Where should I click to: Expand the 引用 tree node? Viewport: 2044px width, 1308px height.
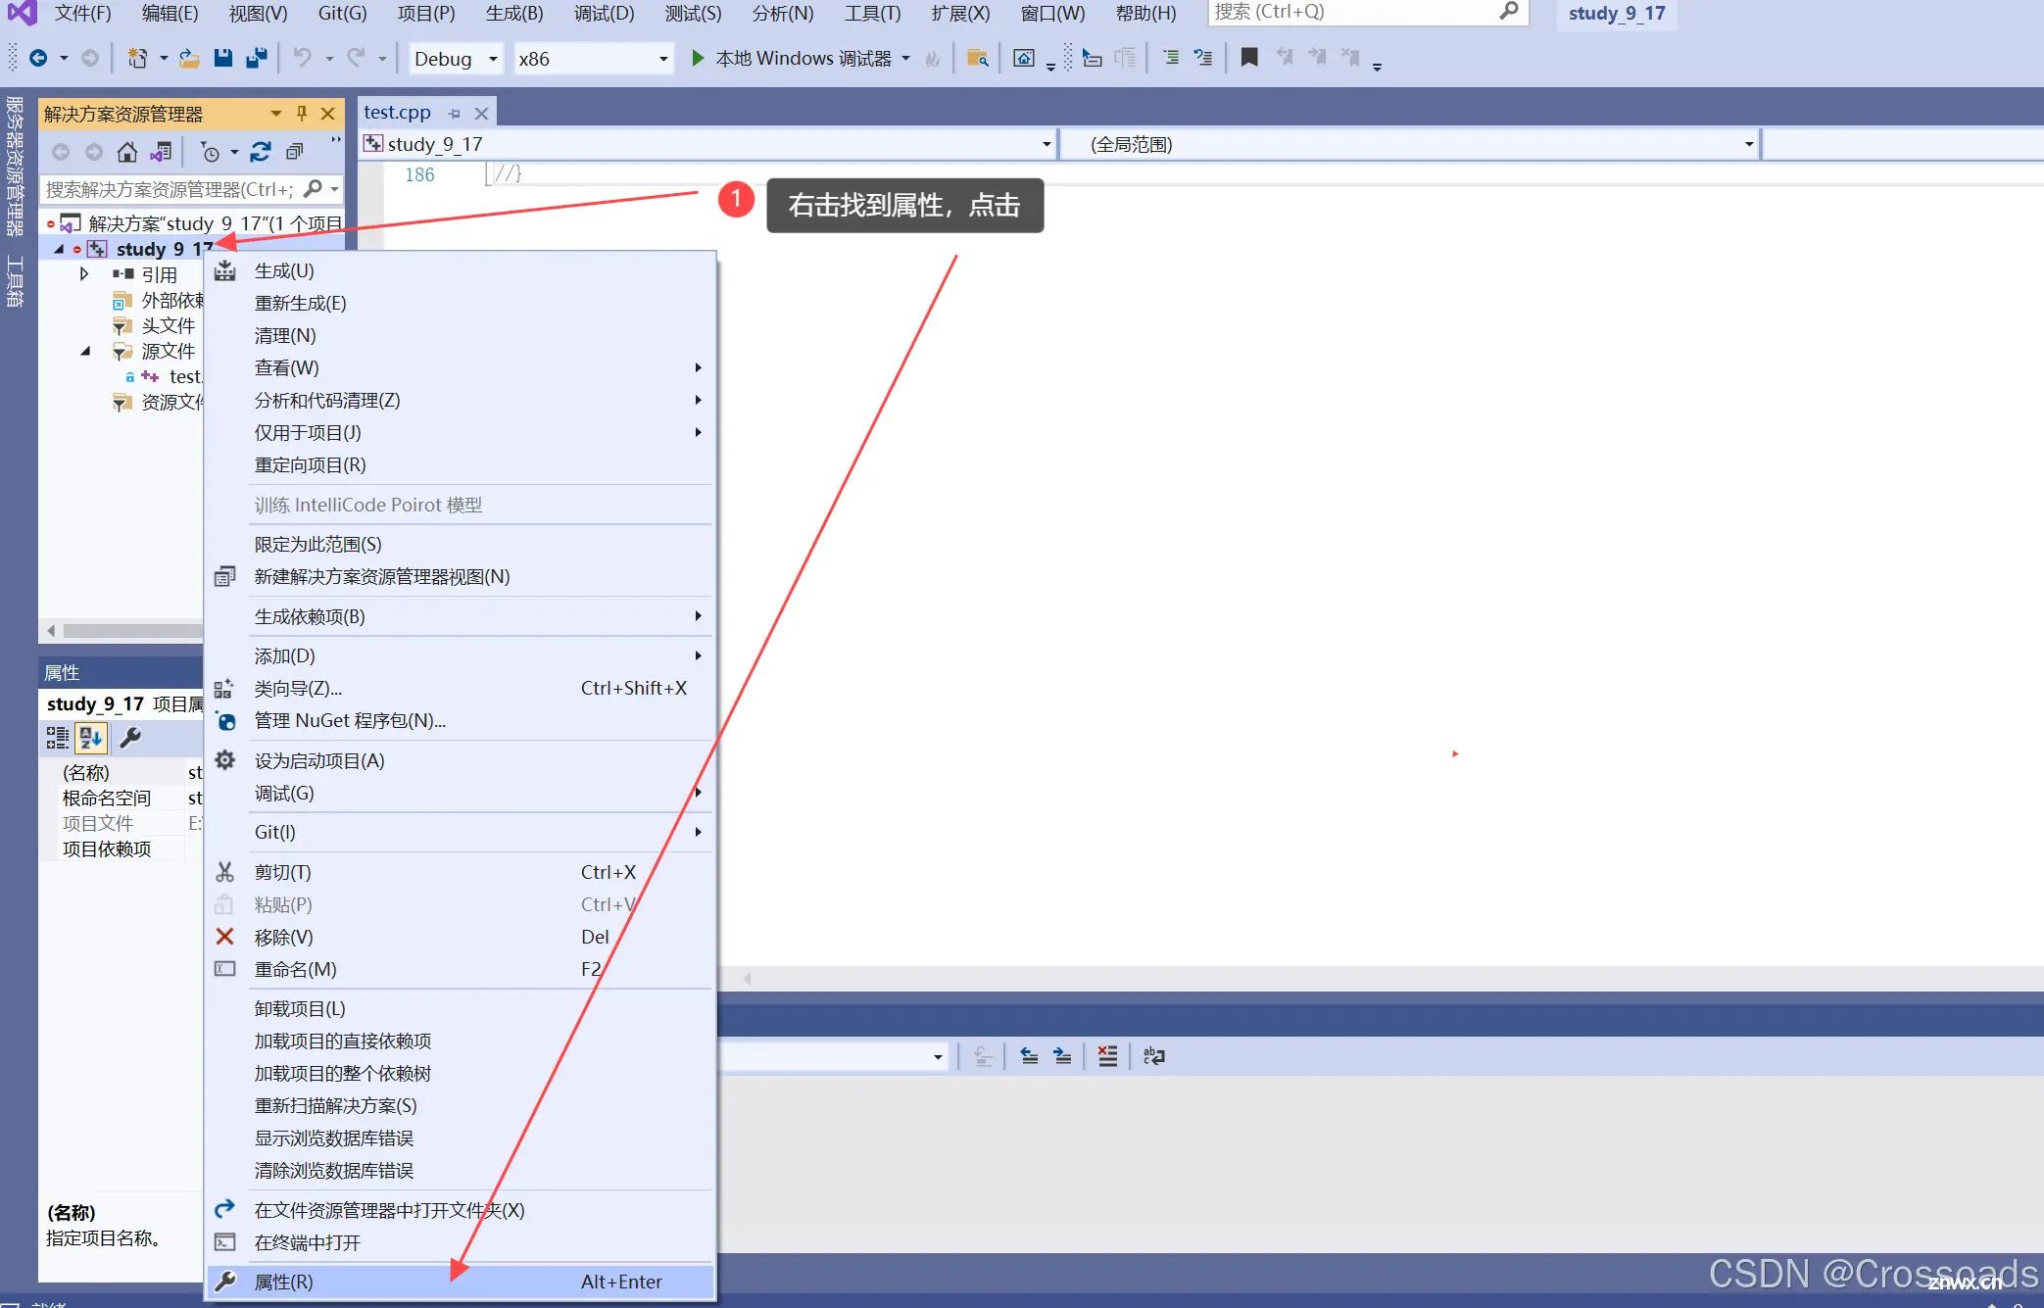tap(84, 274)
